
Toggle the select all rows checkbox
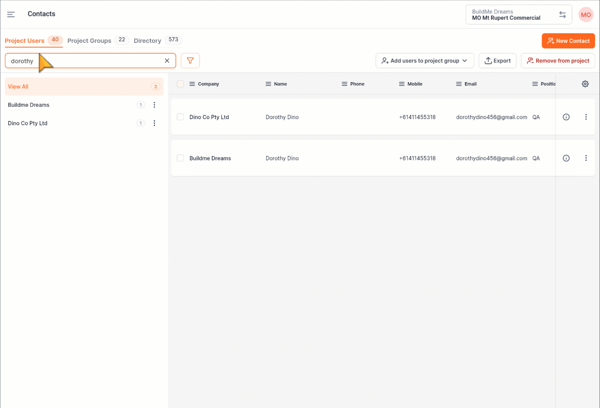click(180, 84)
